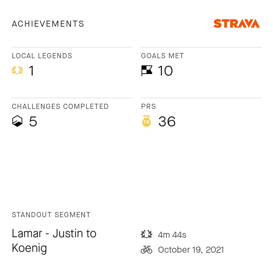Click the laurel icon beside 4m 44s

pos(147,234)
